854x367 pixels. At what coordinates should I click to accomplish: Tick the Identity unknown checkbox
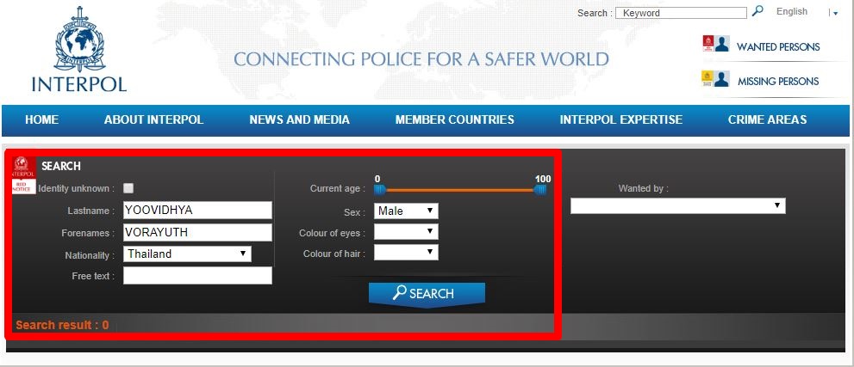coord(128,188)
